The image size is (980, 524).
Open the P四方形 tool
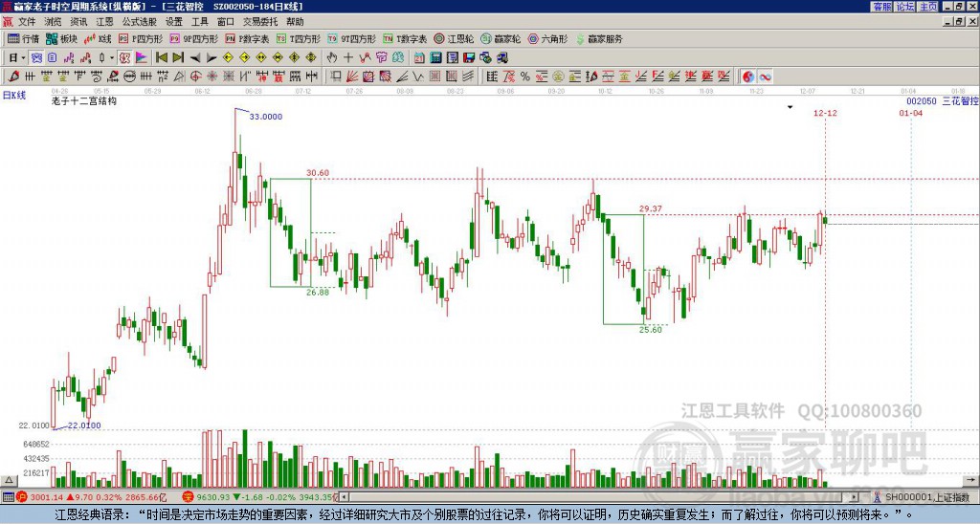[x=141, y=38]
